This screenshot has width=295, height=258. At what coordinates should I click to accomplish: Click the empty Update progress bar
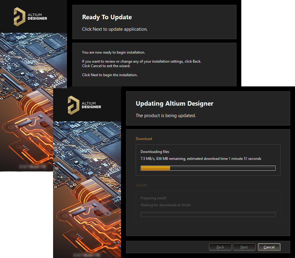(x=208, y=214)
